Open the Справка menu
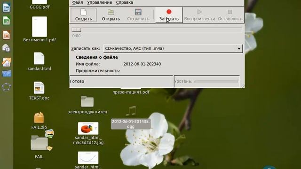 pos(124,2)
